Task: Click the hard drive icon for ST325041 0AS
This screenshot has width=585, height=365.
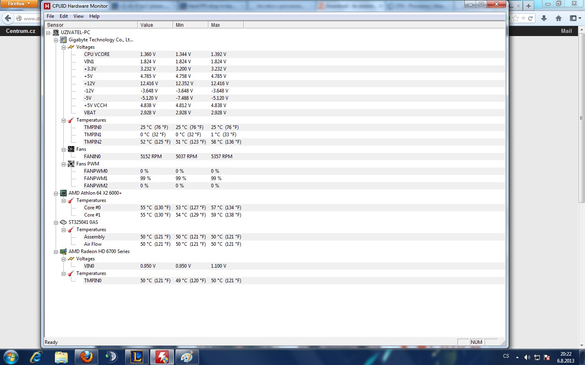Action: coord(63,222)
